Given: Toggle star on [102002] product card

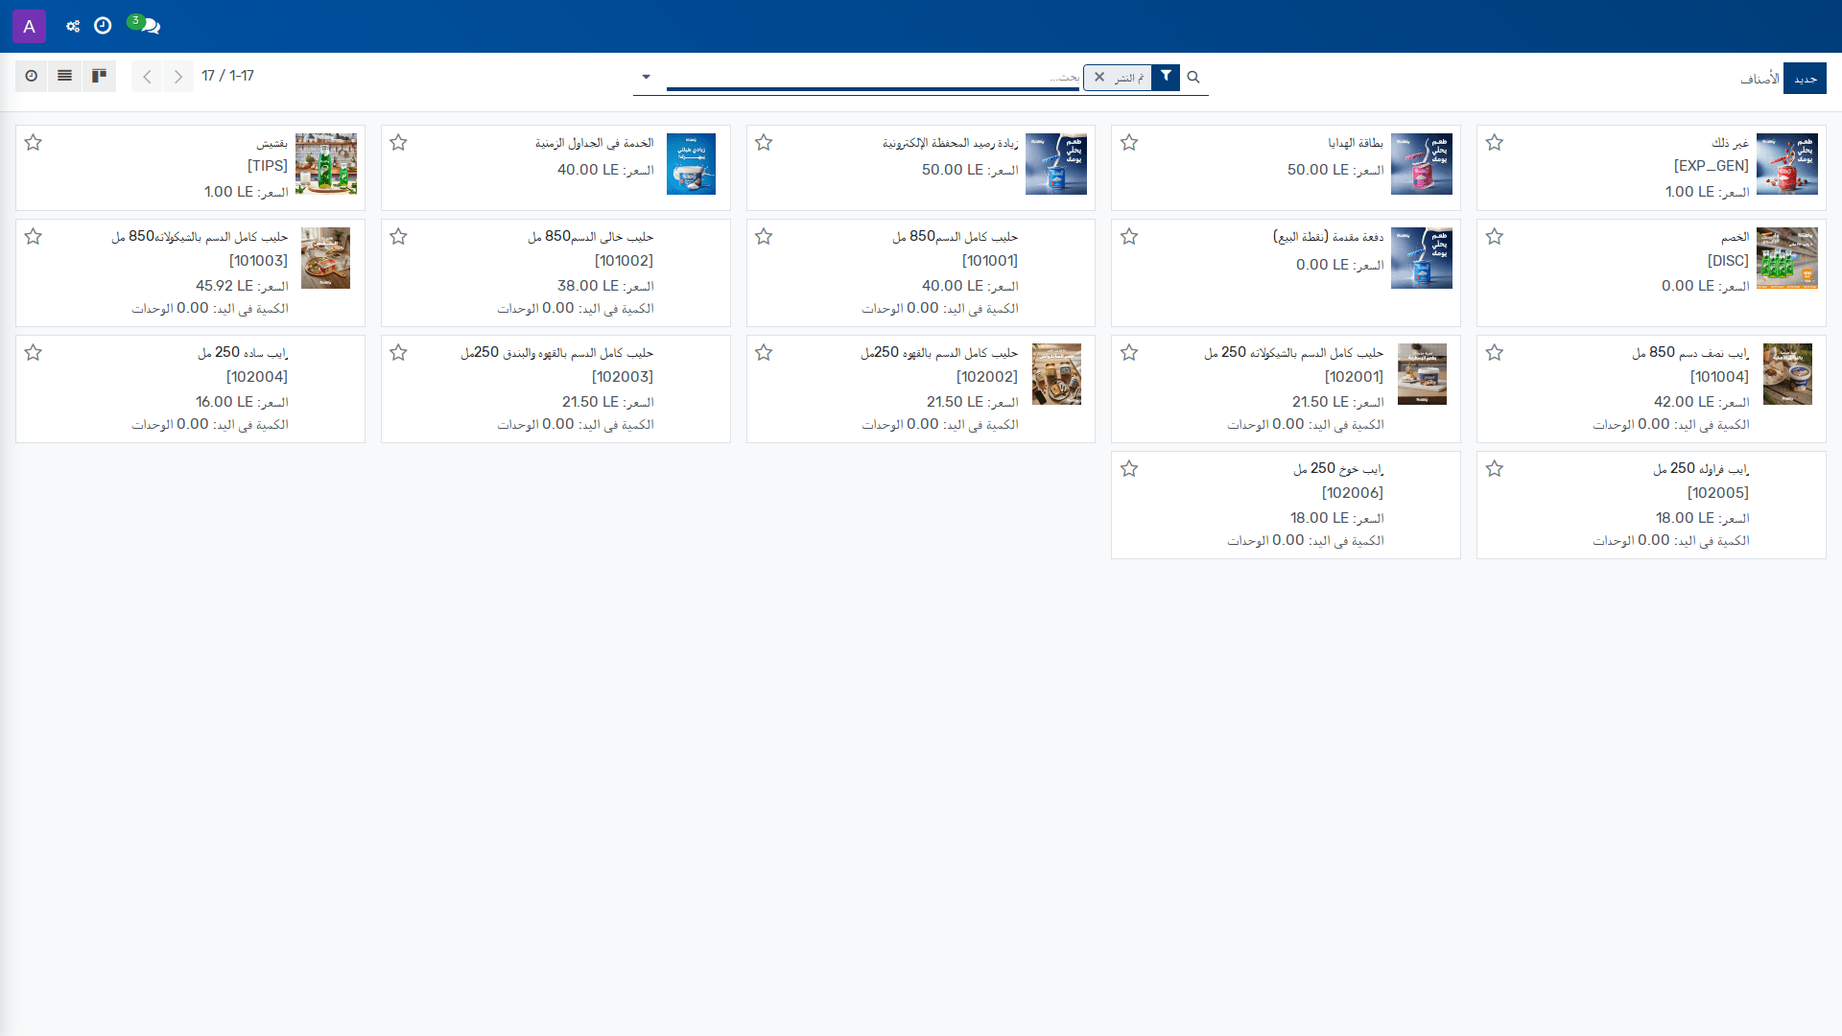Looking at the screenshot, I should click(764, 353).
